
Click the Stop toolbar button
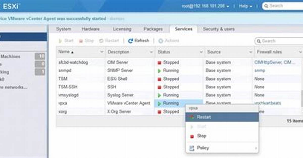pos(86,41)
